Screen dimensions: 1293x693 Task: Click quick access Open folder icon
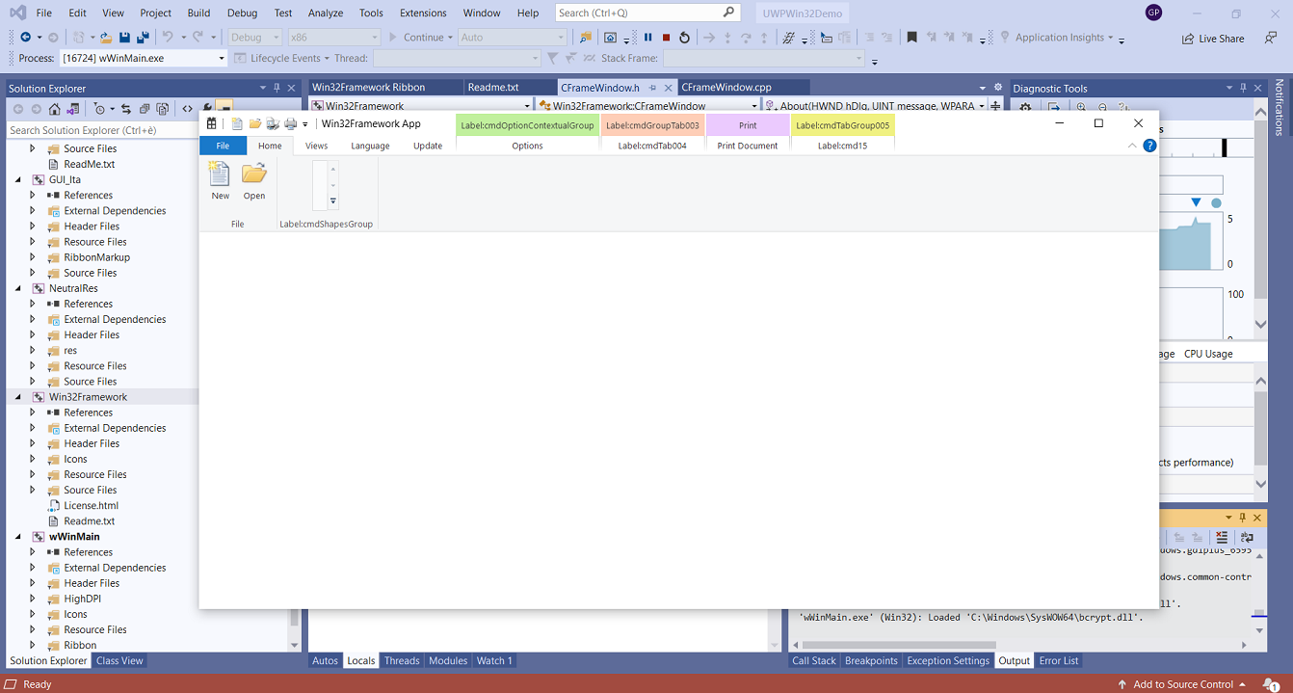point(255,123)
